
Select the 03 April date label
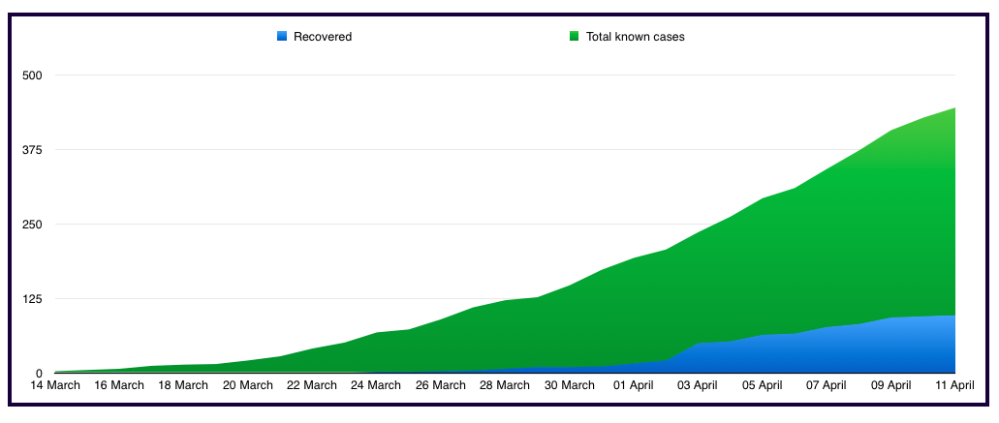tap(698, 385)
